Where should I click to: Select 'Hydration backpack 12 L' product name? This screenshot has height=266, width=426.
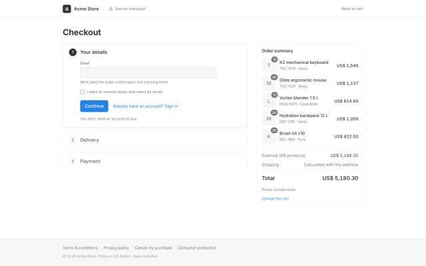point(304,116)
